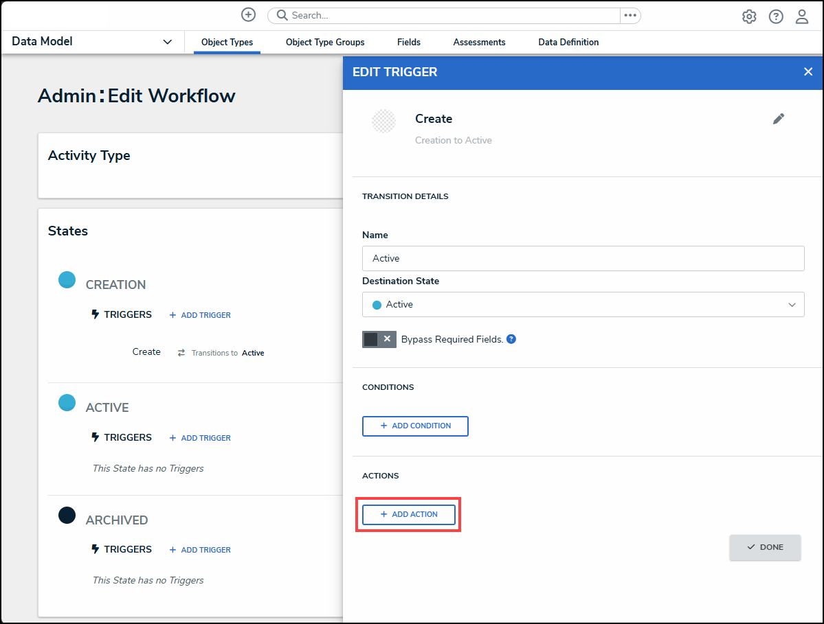Image resolution: width=824 pixels, height=624 pixels.
Task: Click the Creation triggers lightning icon
Action: click(x=95, y=314)
